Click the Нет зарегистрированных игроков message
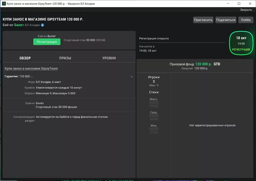Screen dimensions: 256x181 (x=212, y=125)
